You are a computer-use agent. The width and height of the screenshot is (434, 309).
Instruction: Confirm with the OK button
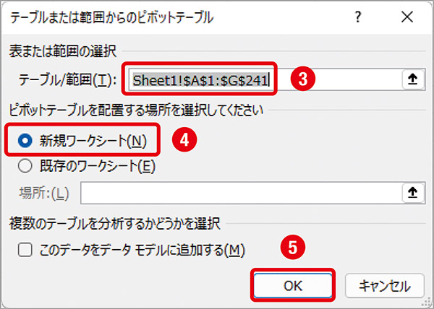click(293, 285)
